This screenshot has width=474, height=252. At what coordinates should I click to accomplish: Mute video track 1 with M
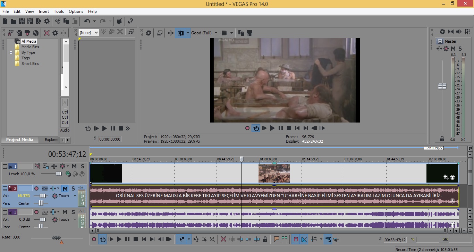pyautogui.click(x=74, y=166)
